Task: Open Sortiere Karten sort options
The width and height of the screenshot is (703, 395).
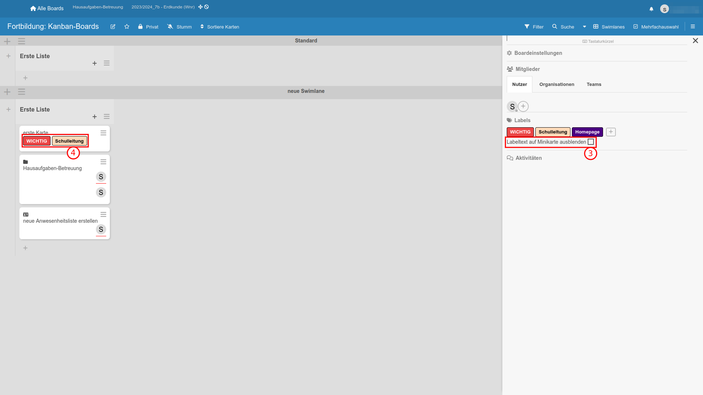Action: pyautogui.click(x=220, y=27)
